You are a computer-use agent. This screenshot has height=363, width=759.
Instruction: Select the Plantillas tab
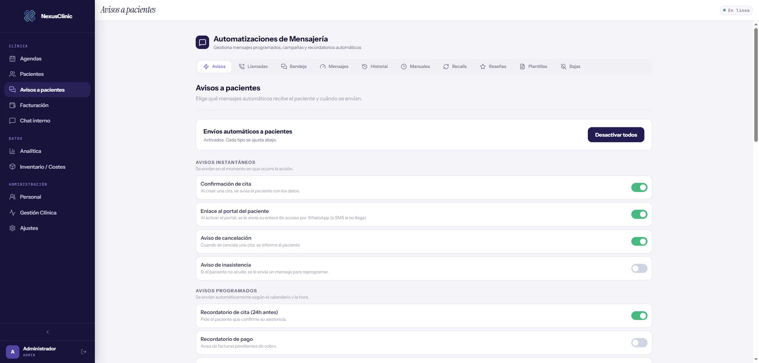[x=533, y=66]
